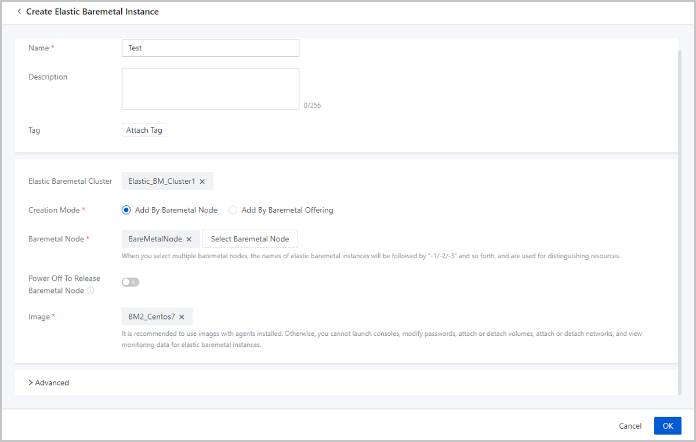
Task: Remove the Elastic_BM_Cluster1 selection
Action: (202, 182)
